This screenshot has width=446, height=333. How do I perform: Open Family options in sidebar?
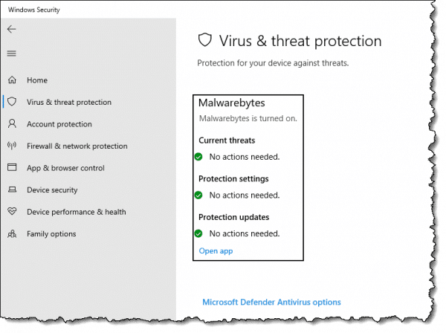(51, 234)
